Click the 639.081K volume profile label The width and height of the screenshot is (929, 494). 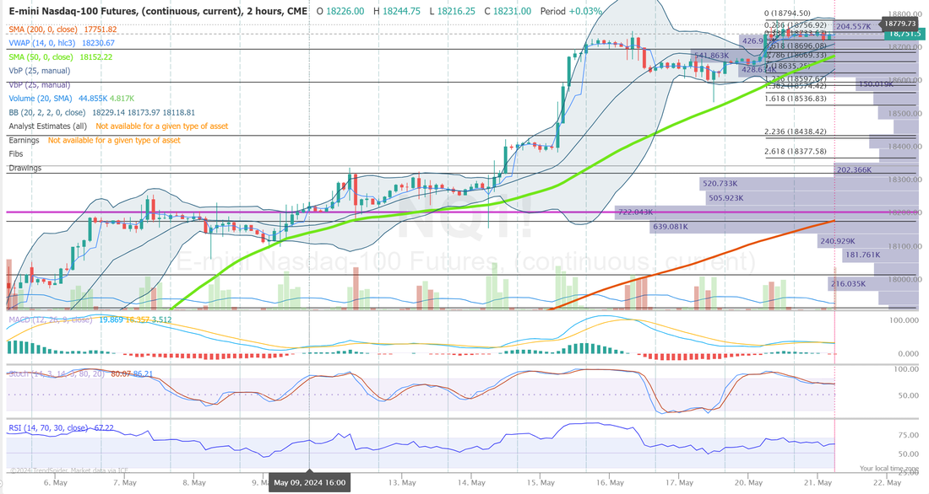coord(670,227)
